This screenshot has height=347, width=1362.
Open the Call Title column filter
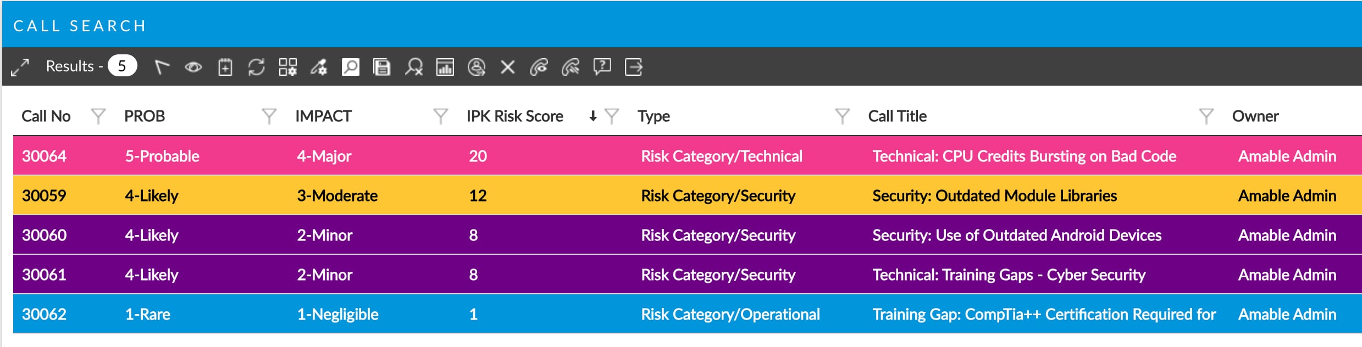pos(1206,116)
